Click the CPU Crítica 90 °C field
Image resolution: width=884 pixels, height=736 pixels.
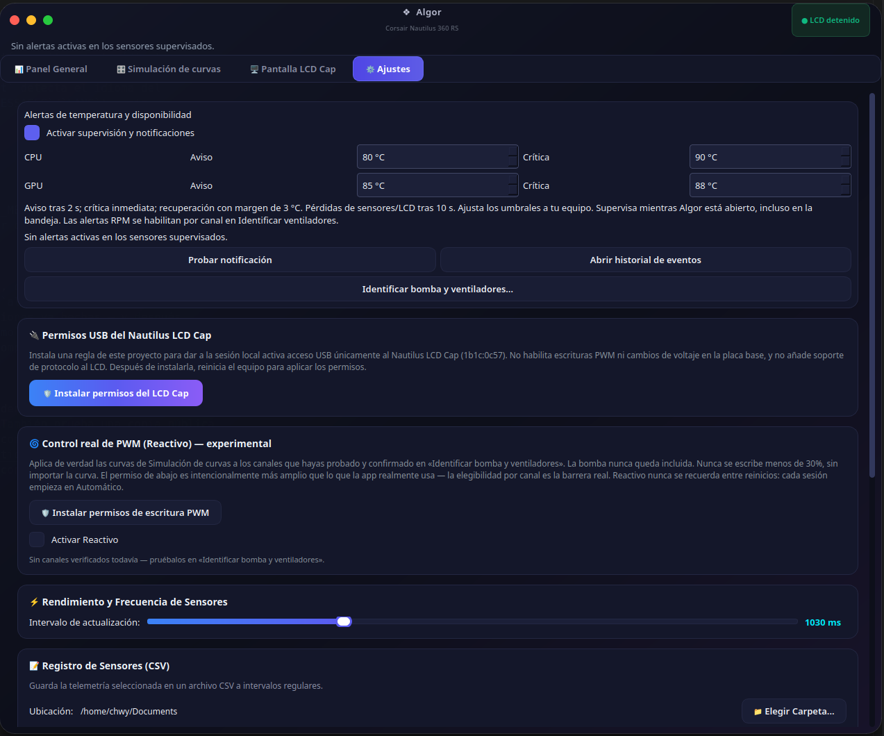[770, 157]
